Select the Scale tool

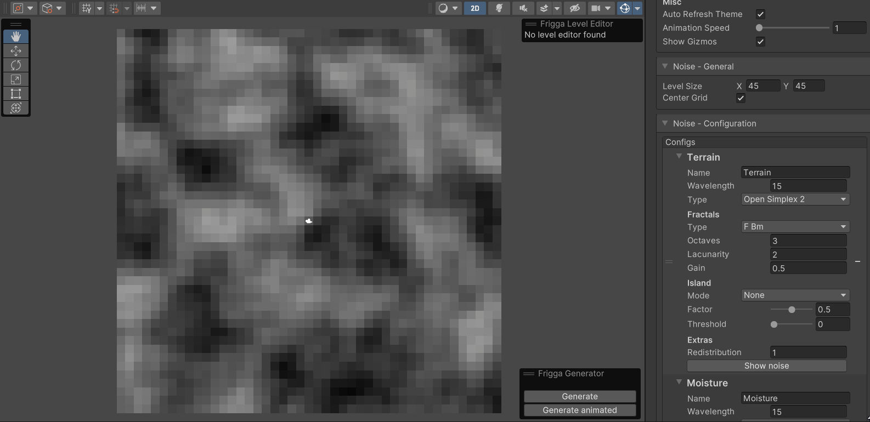pyautogui.click(x=16, y=79)
